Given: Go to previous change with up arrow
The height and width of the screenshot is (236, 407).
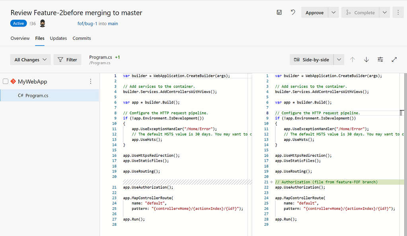Looking at the screenshot, I should click(352, 59).
